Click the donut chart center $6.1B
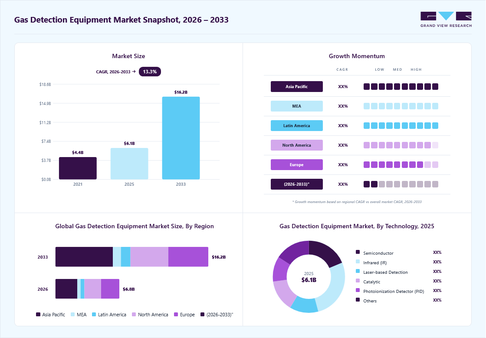The width and height of the screenshot is (486, 338). (x=309, y=280)
